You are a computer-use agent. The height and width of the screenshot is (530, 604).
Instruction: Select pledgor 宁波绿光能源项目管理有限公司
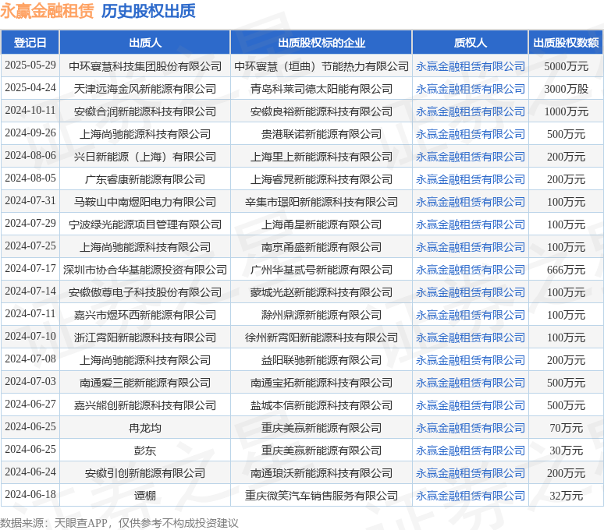(145, 224)
